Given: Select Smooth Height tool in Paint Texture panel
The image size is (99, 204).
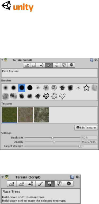Looking at the screenshot, I should (x=42, y=65).
